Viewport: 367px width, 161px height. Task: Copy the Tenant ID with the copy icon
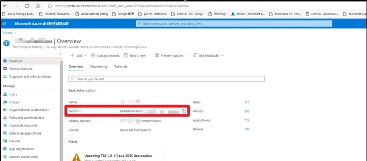(184, 111)
